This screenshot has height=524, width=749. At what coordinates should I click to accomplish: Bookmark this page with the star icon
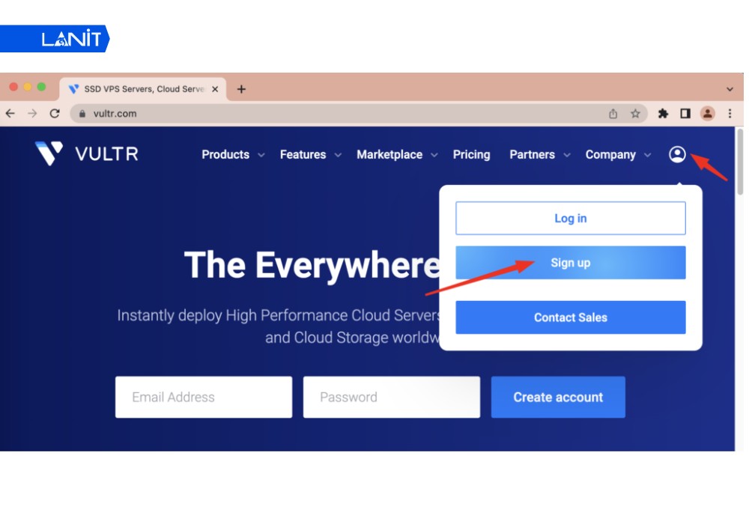point(635,114)
